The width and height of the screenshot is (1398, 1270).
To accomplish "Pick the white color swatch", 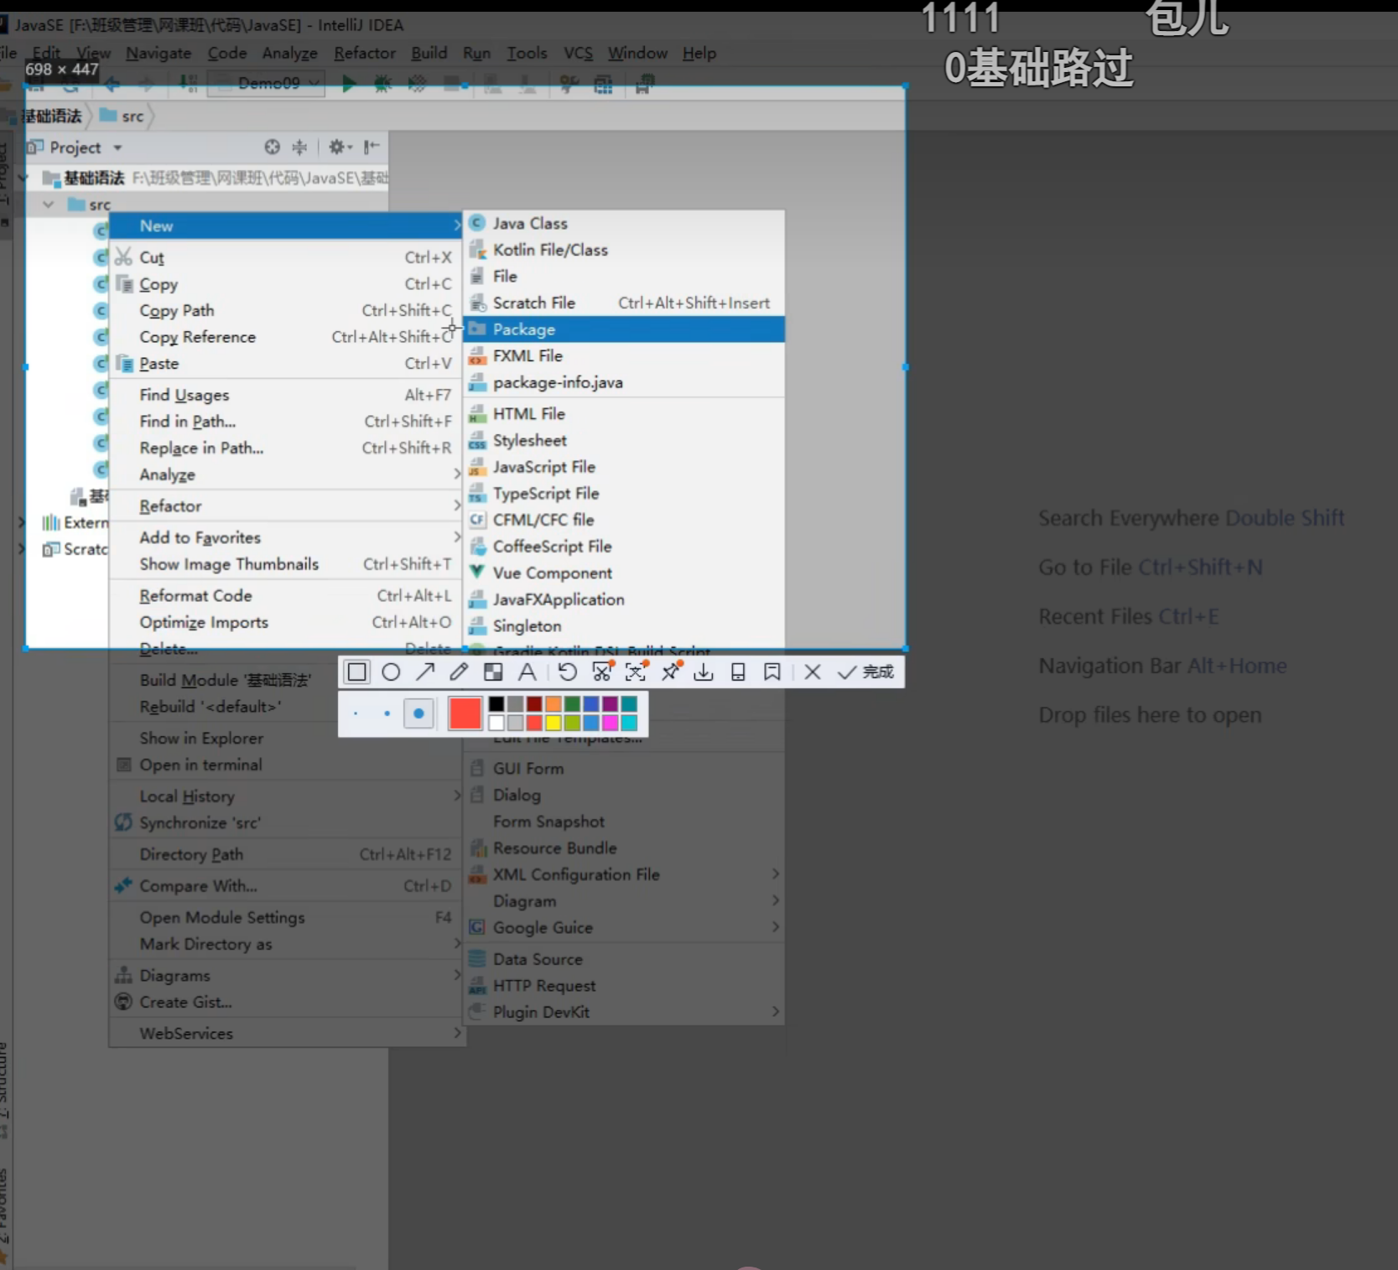I will [496, 723].
